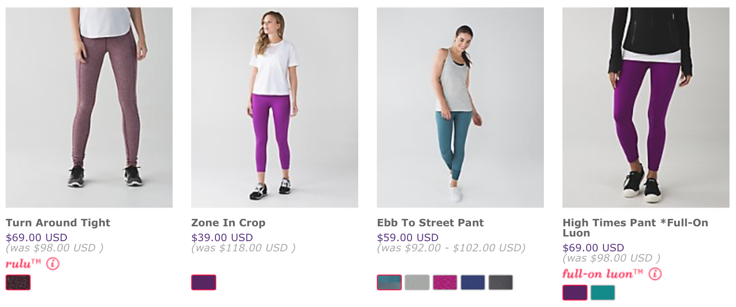The image size is (736, 307).
Task: Select the dark speckled swatch for Turn Around Tight
Action: 18,282
